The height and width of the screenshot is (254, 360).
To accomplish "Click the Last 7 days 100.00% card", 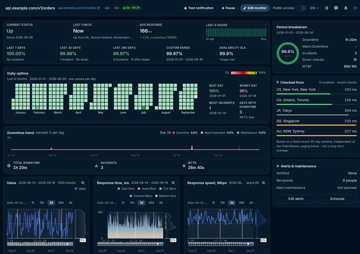I will click(30, 53).
